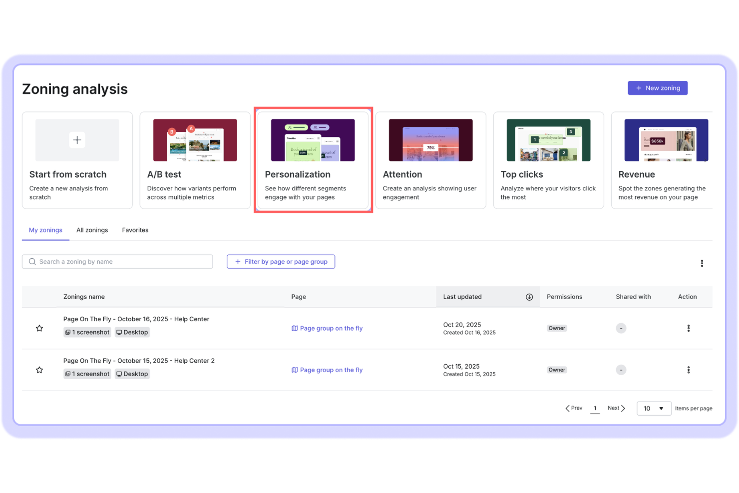Click the Created Oct 15, 2025 text

tap(469, 374)
